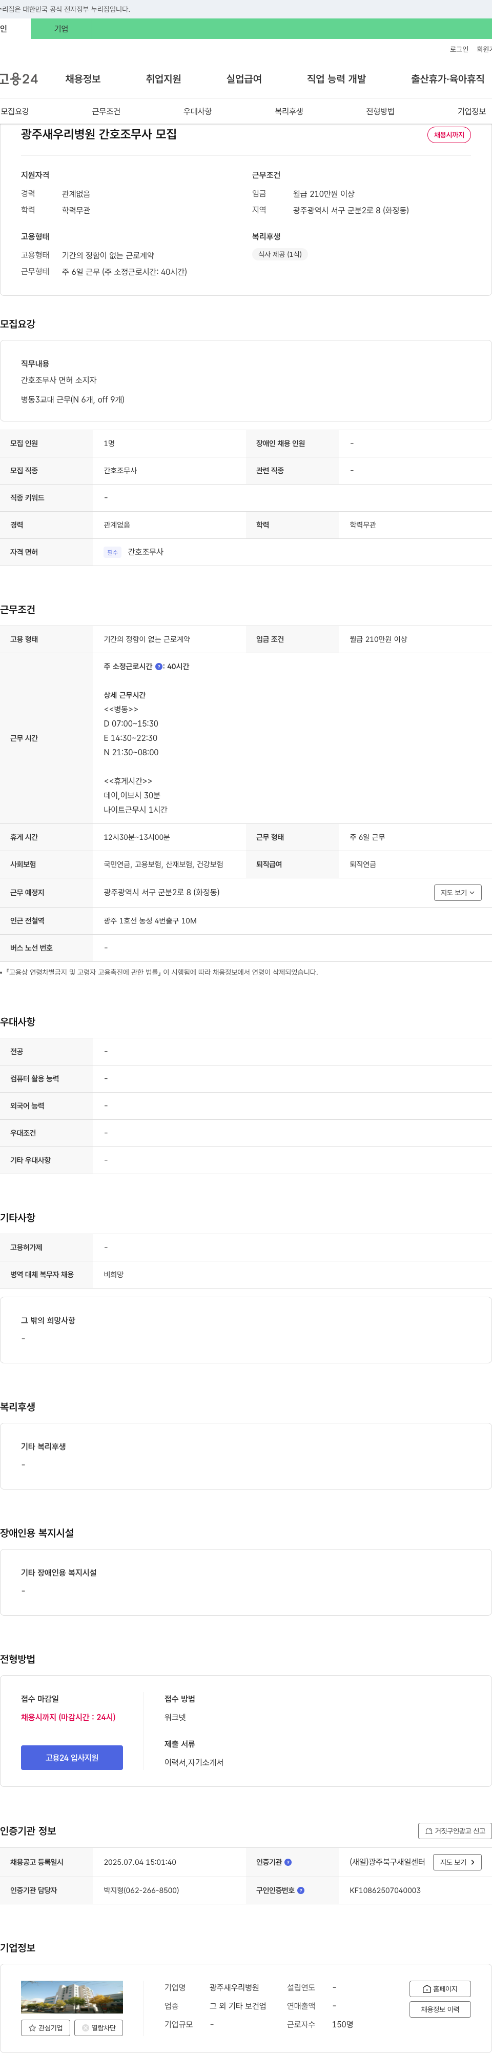The height and width of the screenshot is (2053, 492).
Task: Open the help icon next to 주 소정근로시간
Action: (x=158, y=666)
